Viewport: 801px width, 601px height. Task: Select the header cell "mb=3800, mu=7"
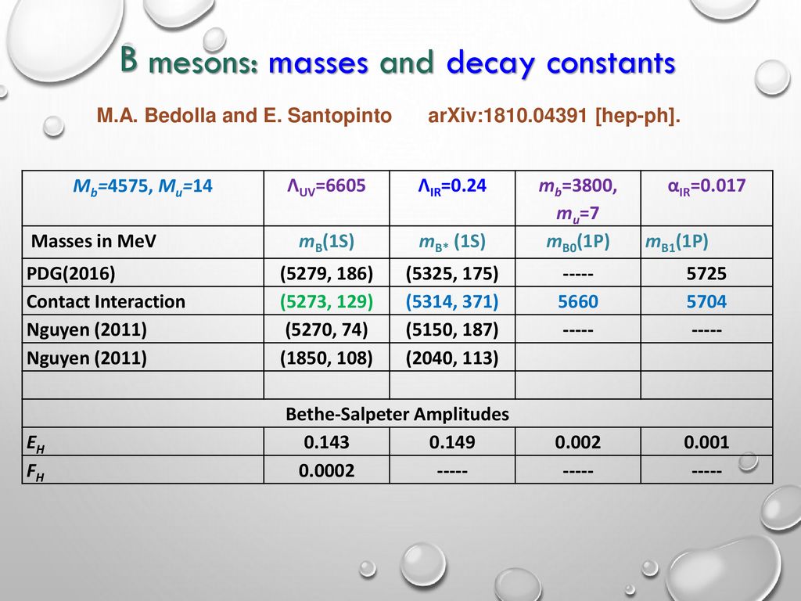click(578, 200)
